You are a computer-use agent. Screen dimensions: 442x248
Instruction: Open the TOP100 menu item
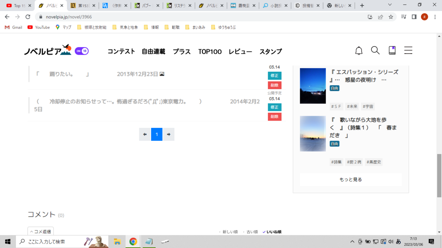(x=210, y=51)
